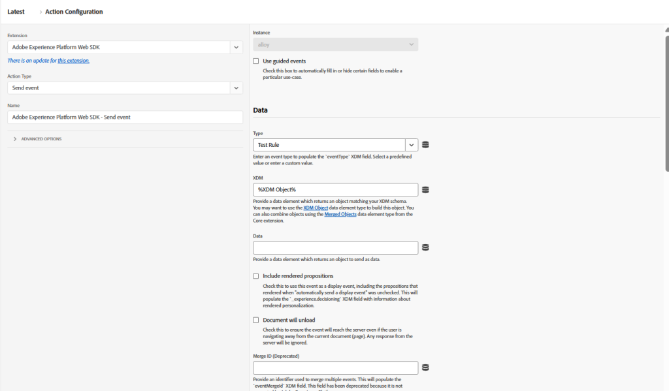Go to Latest breadcrumb
This screenshot has height=391, width=669.
click(16, 12)
